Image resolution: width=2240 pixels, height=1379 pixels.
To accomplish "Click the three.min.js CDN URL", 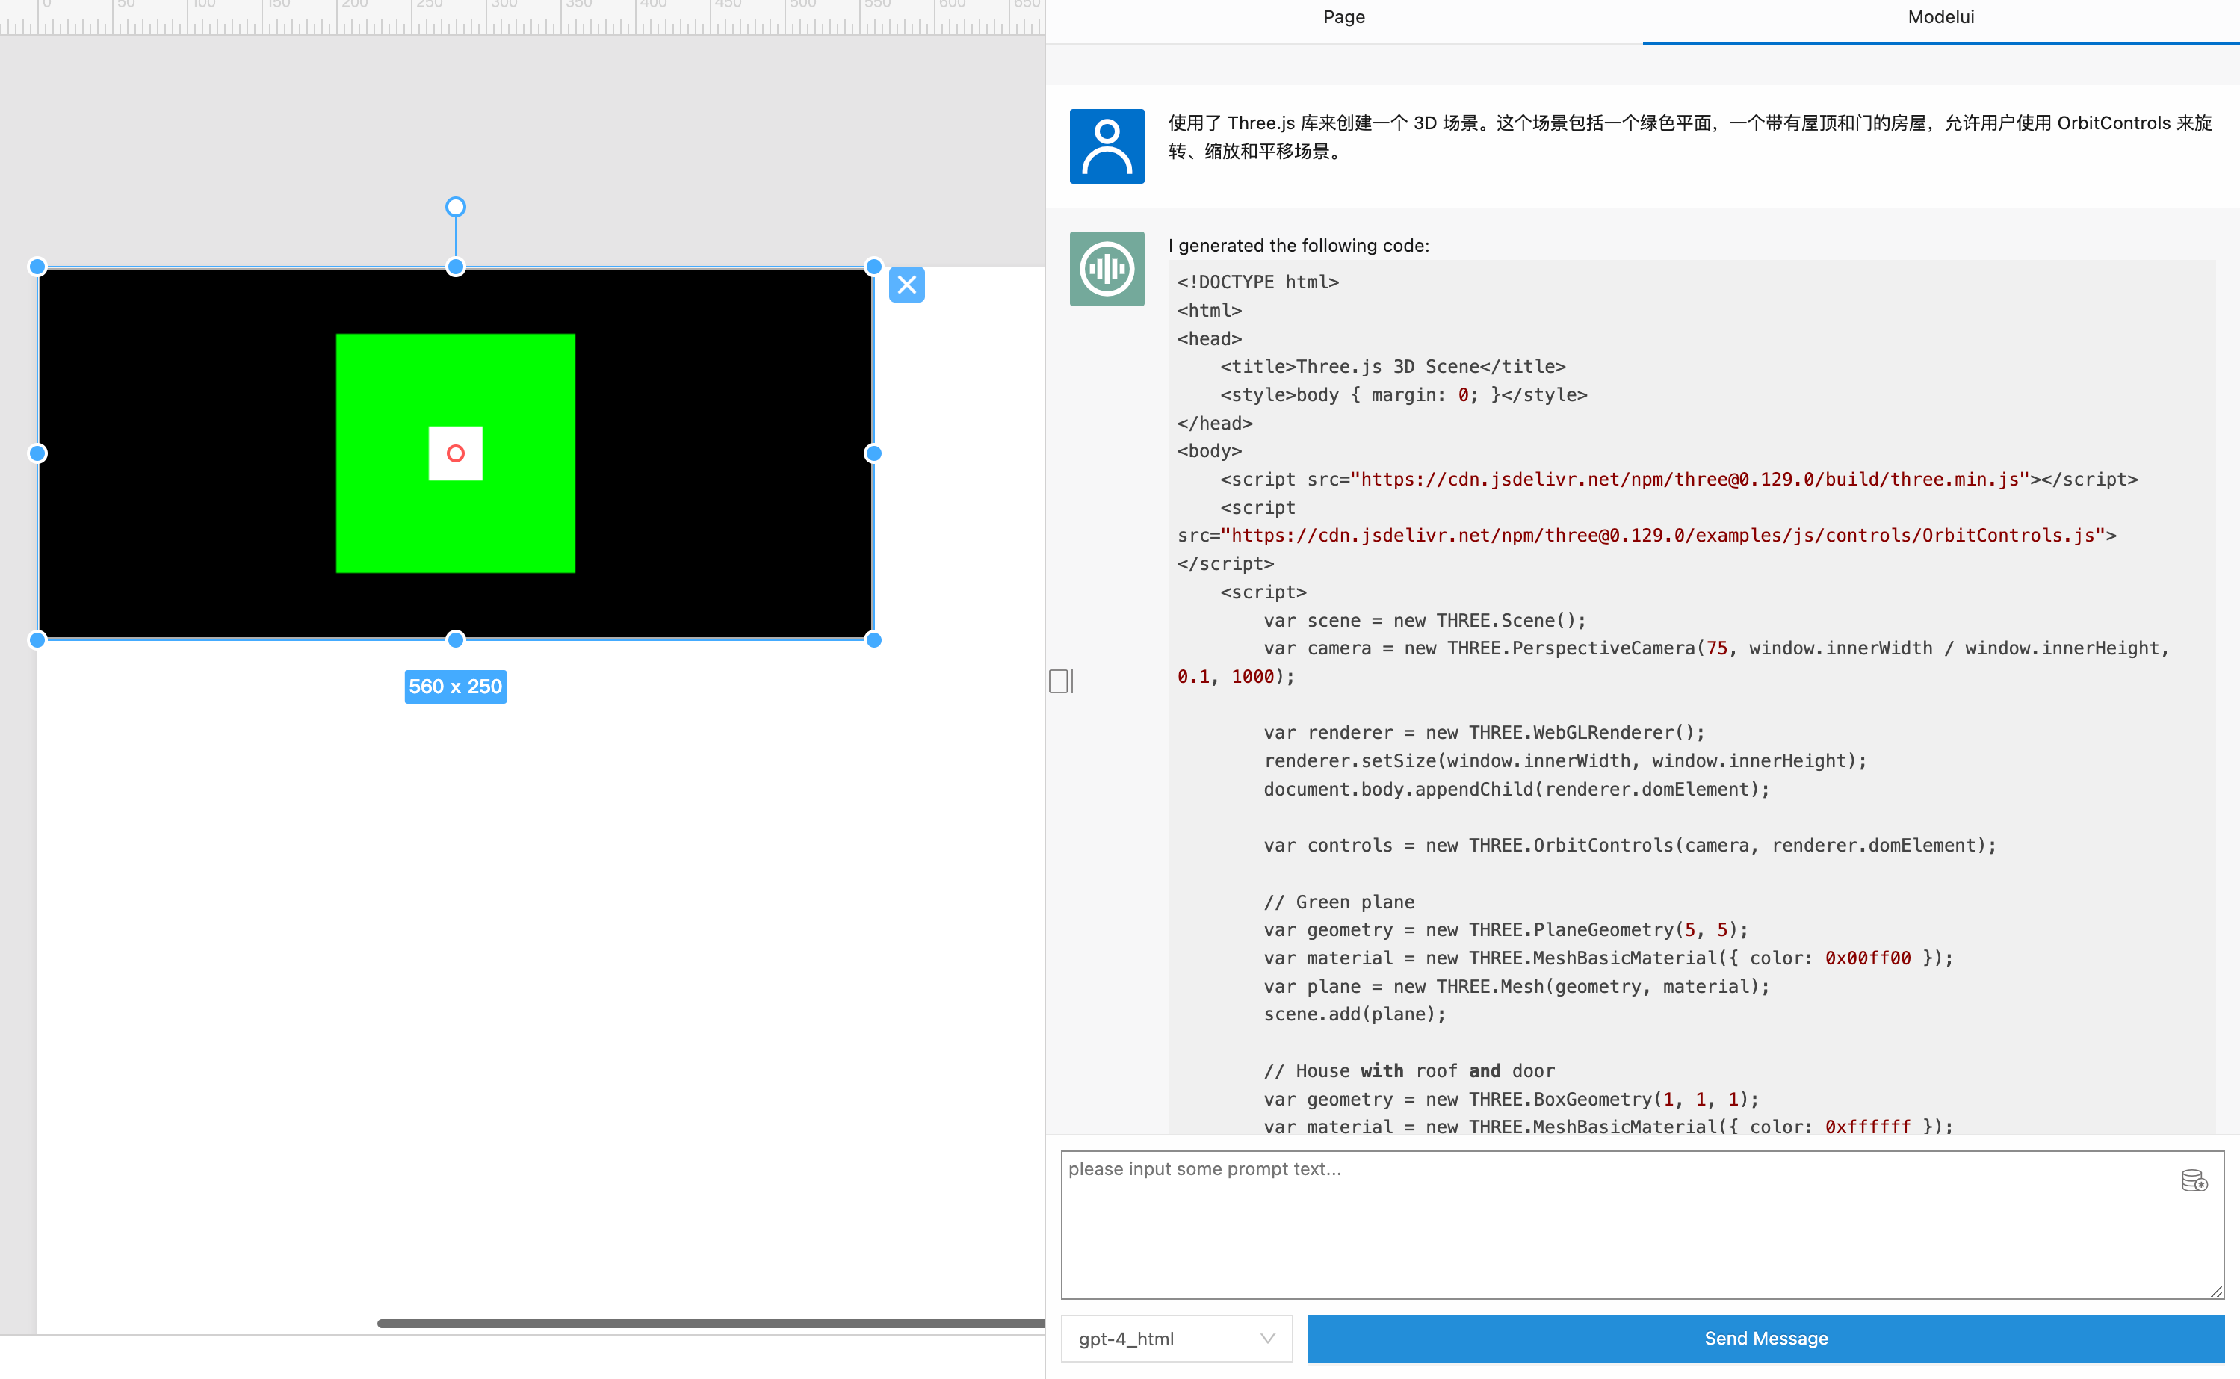I will click(1689, 479).
